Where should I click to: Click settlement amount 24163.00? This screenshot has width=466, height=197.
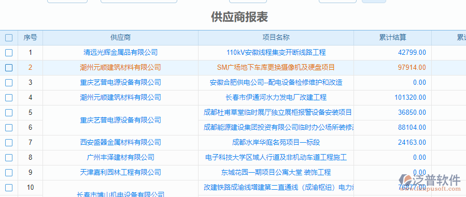(412, 143)
